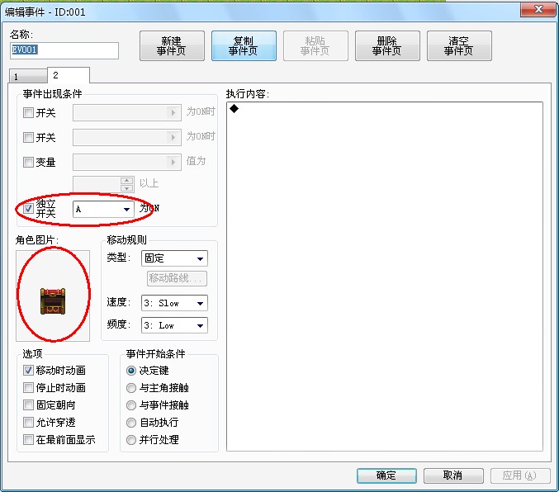Toggle 移动时动画 option
The height and width of the screenshot is (492, 559).
[x=28, y=371]
